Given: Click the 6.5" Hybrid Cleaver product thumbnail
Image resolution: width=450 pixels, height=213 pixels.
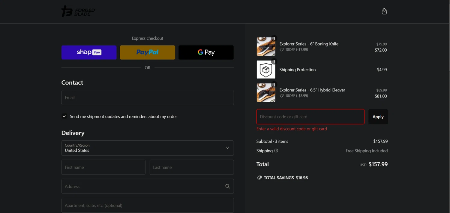Looking at the screenshot, I should pos(266,93).
